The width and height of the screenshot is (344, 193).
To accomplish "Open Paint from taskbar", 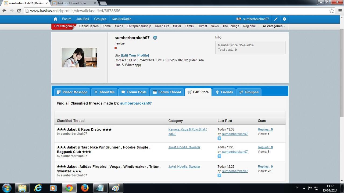I will [116, 188].
